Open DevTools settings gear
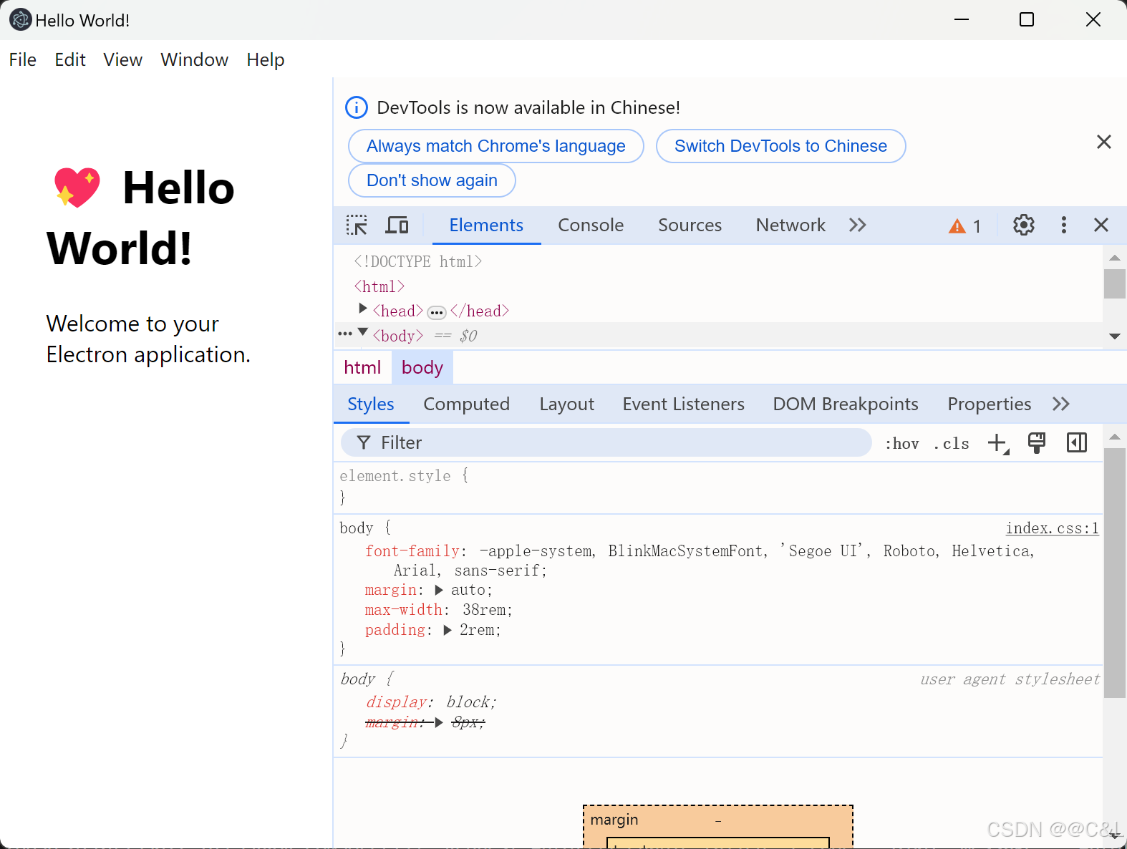 (1024, 225)
